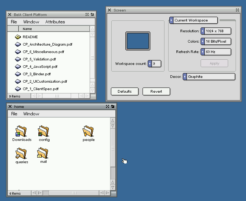The image size is (246, 201).
Task: Click horizontal scrollbar thumb in BeIA Client Platform window
Action: click(57, 96)
